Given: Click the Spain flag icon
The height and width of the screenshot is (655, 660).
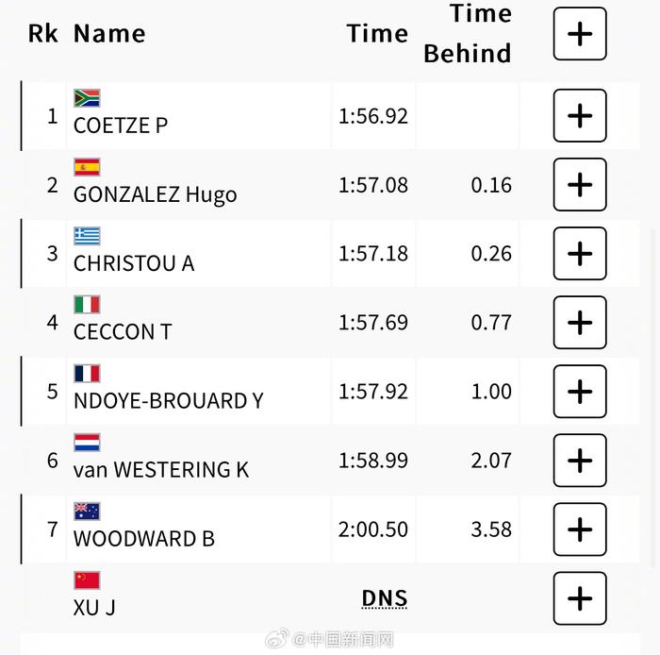Looking at the screenshot, I should tap(87, 167).
